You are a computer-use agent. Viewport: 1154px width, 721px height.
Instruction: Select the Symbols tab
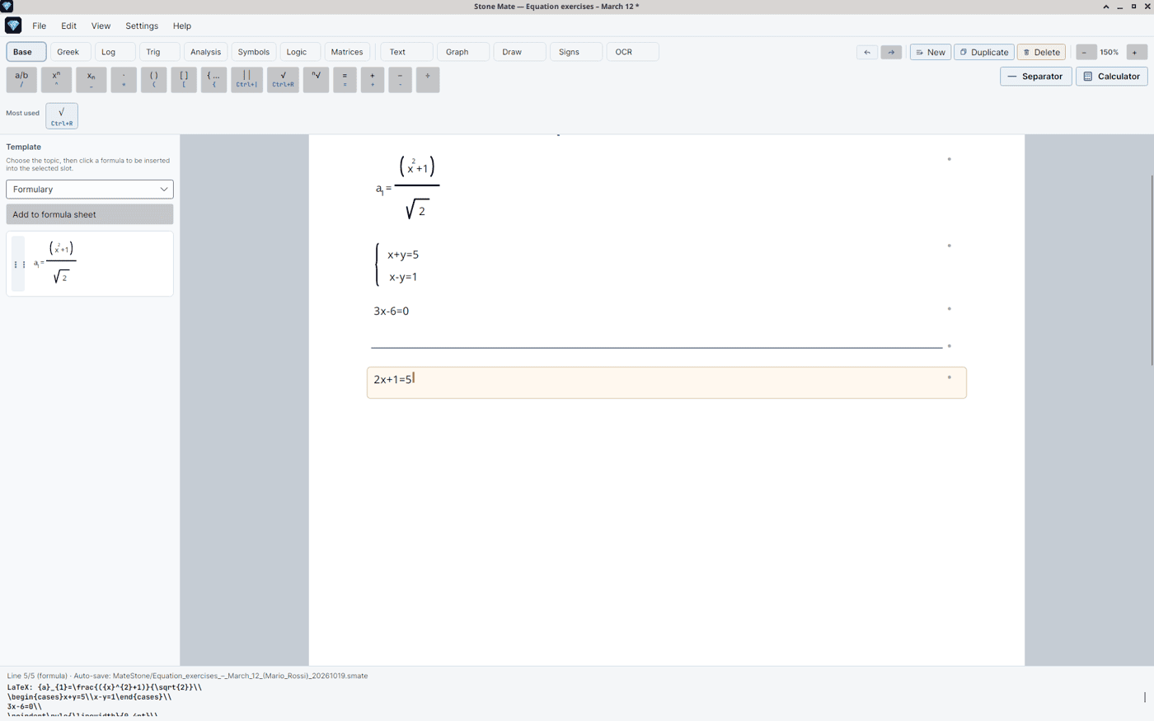[x=254, y=52]
